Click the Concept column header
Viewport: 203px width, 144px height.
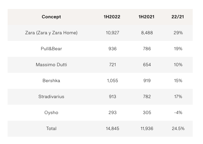[x=51, y=17]
